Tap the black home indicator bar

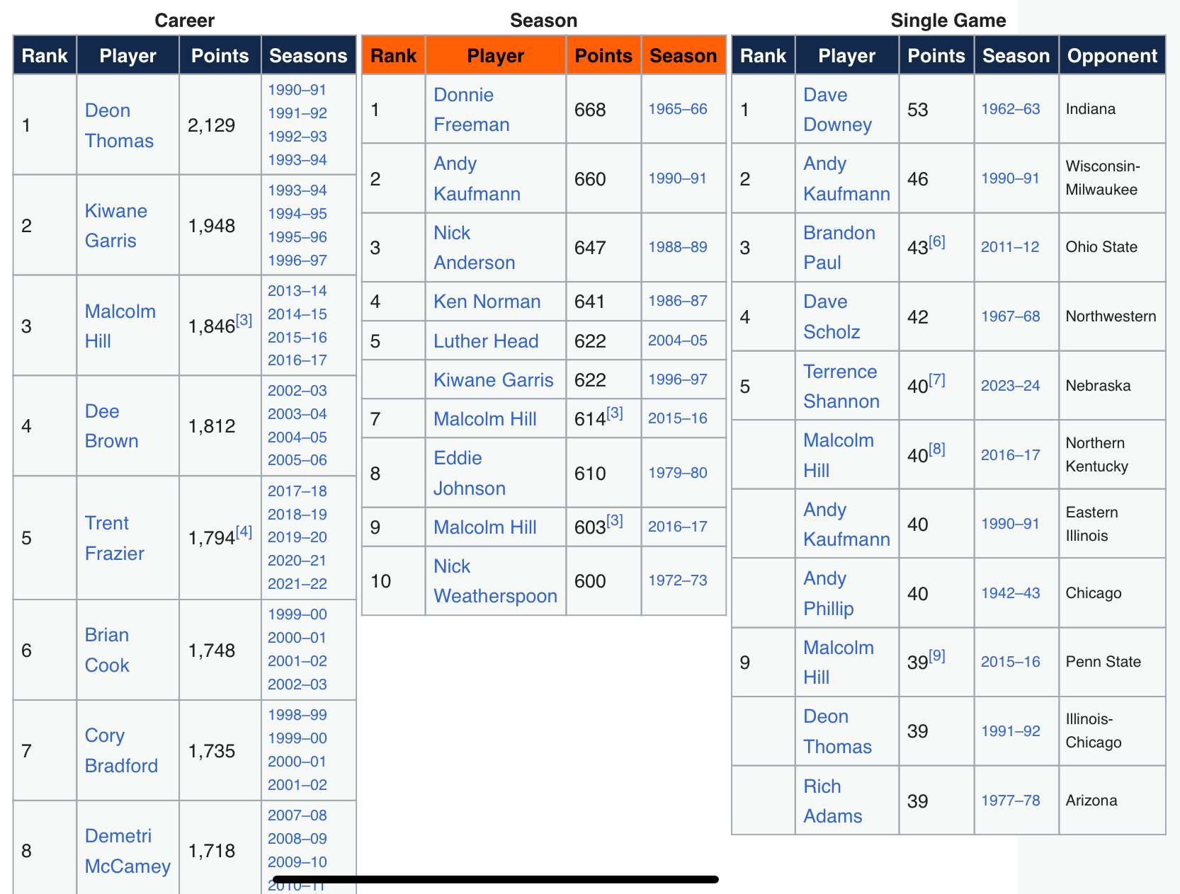tap(496, 879)
